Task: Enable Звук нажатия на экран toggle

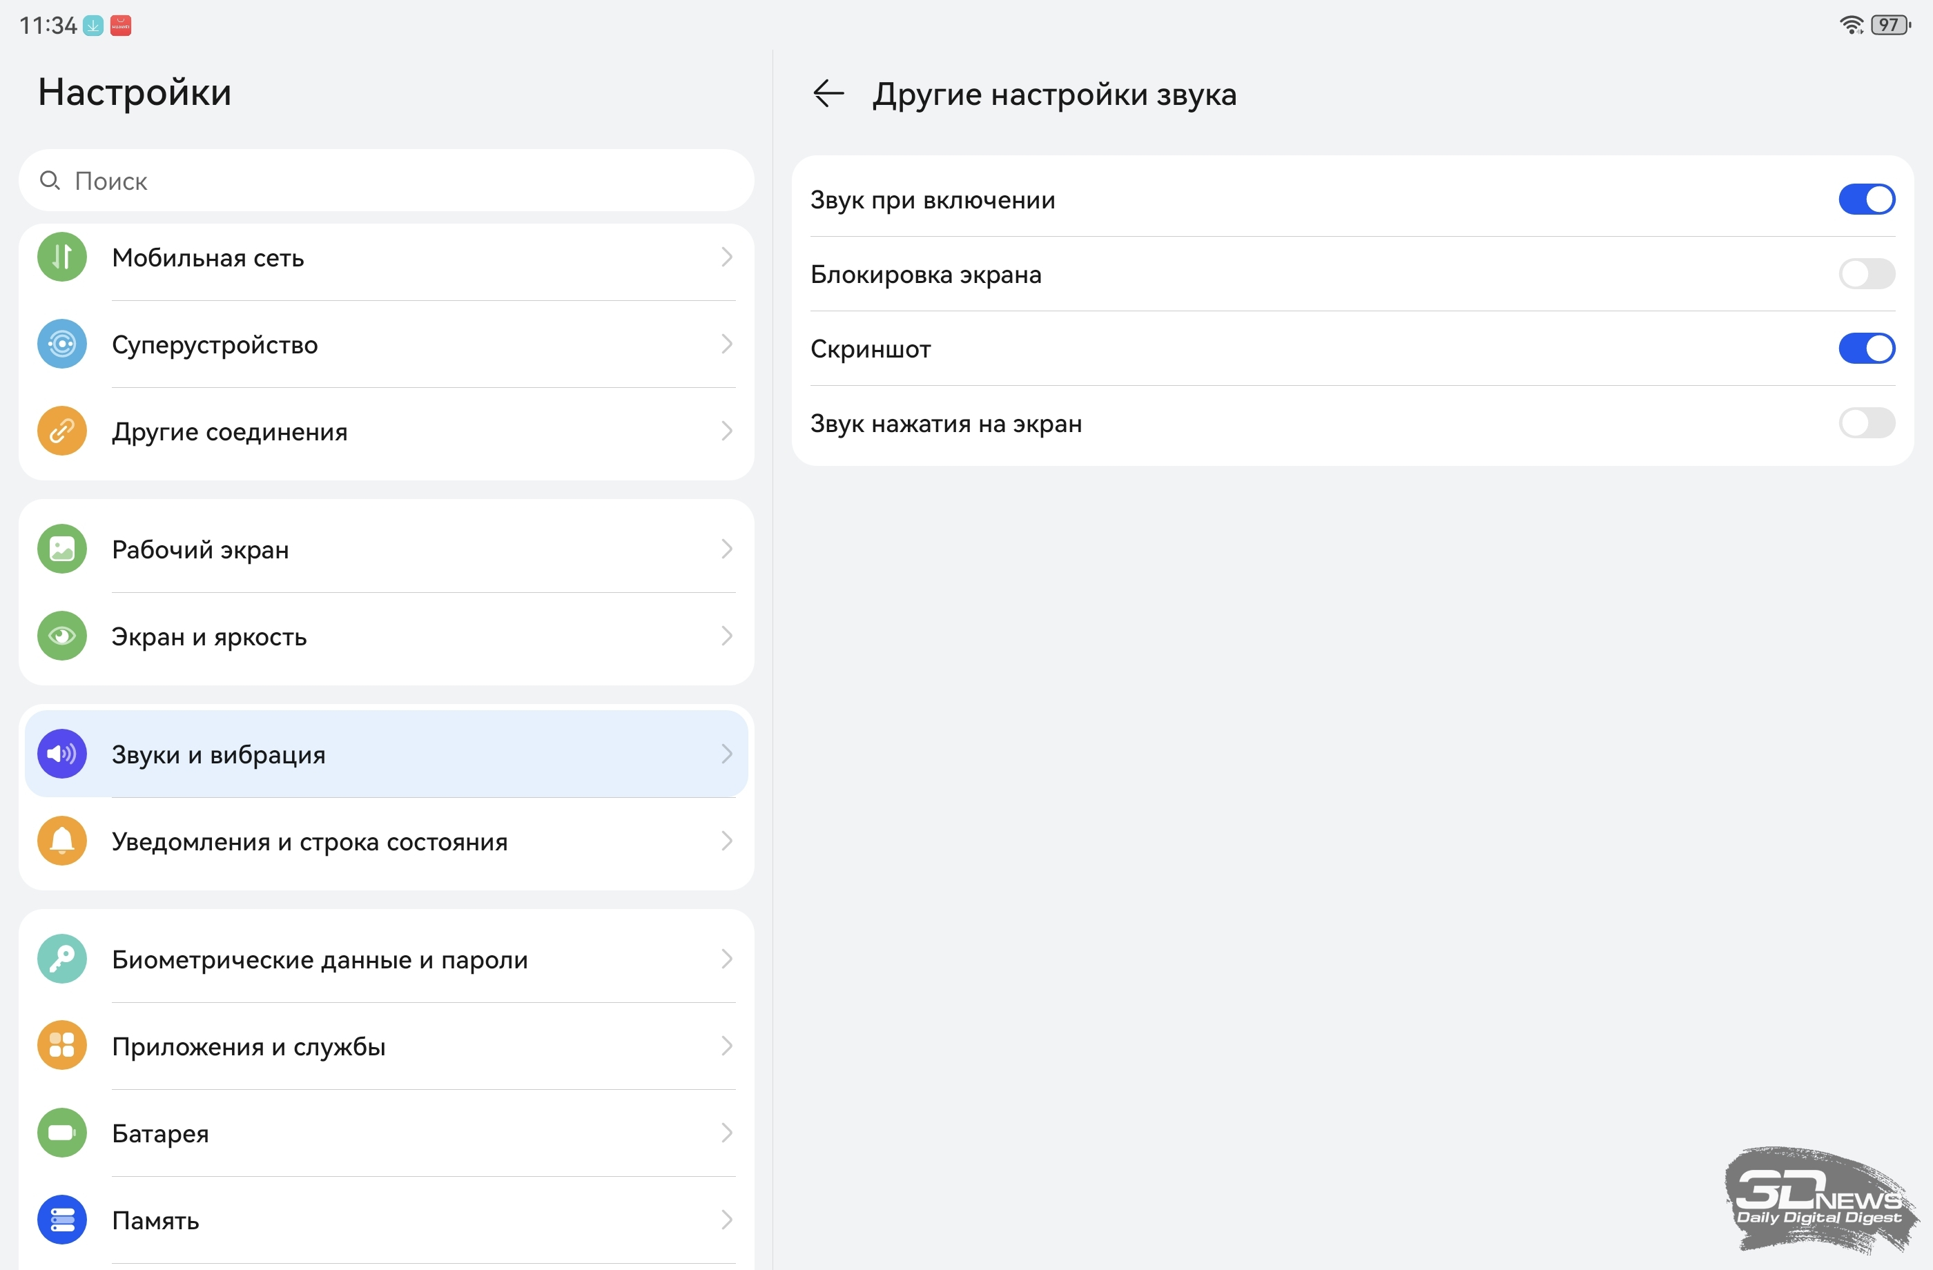Action: (1865, 423)
